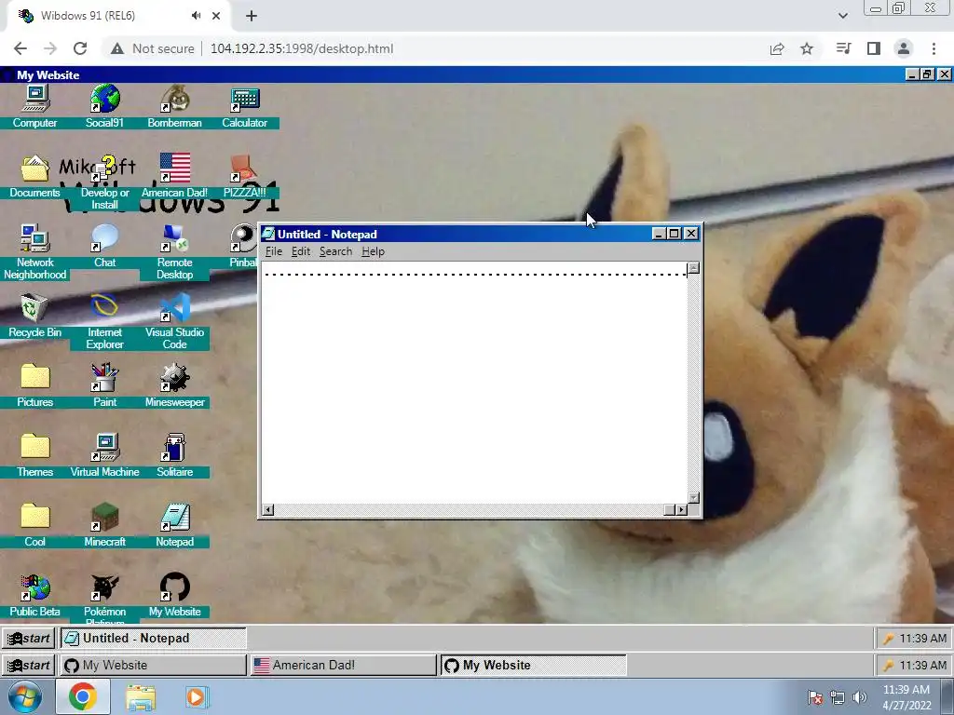
Task: Launch the Pokémon Platinum icon
Action: (x=104, y=599)
